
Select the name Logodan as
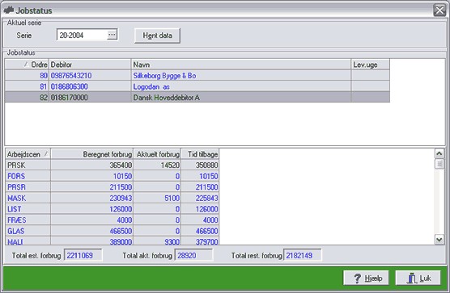(151, 86)
